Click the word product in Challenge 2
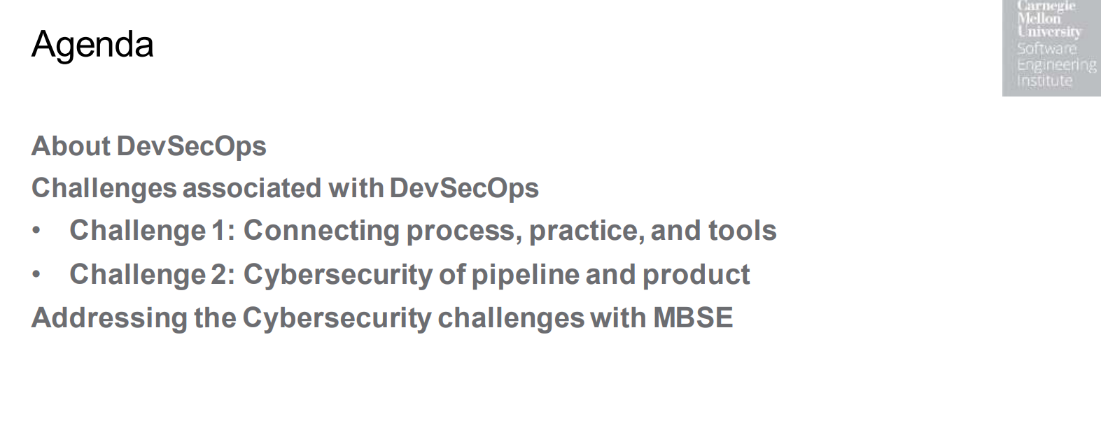Image resolution: width=1101 pixels, height=421 pixels. [696, 275]
